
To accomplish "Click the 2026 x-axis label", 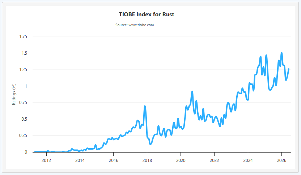I will tap(281, 161).
